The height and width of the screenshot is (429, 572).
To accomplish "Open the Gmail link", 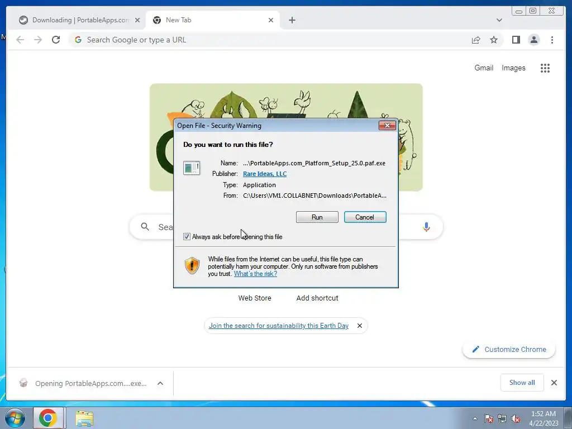I will (x=484, y=68).
